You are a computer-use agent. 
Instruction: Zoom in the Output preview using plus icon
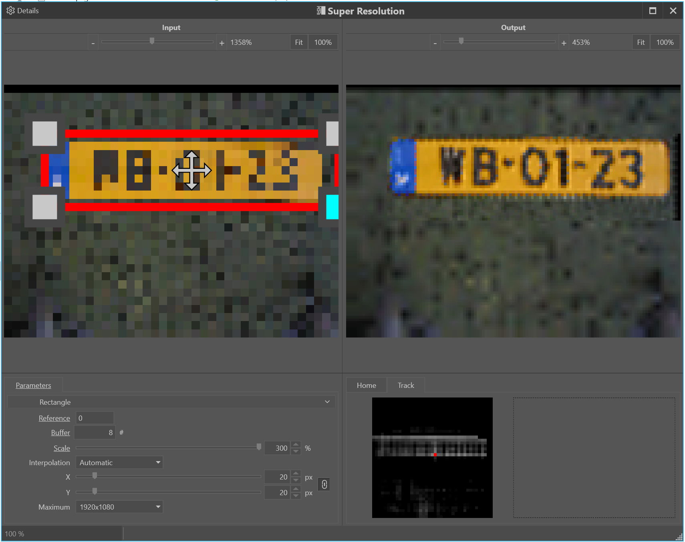[x=563, y=42]
